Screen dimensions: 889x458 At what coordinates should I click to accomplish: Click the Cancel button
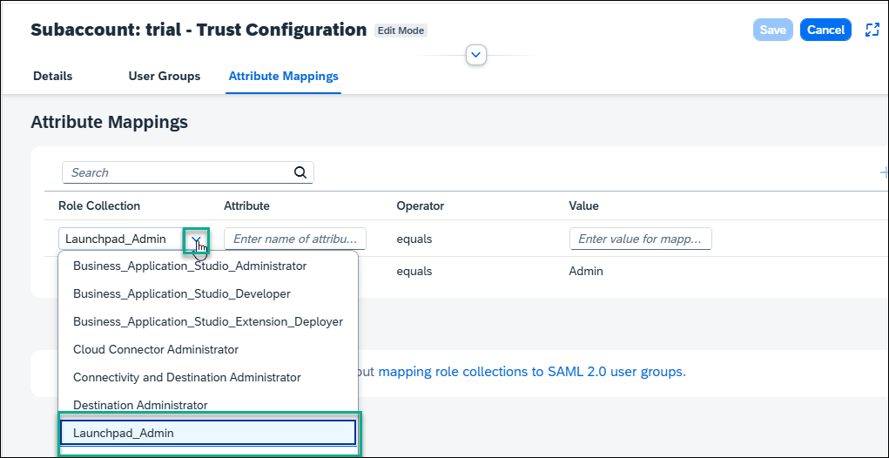[x=825, y=30]
